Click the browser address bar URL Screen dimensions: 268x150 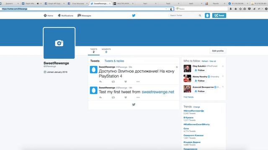pos(15,9)
